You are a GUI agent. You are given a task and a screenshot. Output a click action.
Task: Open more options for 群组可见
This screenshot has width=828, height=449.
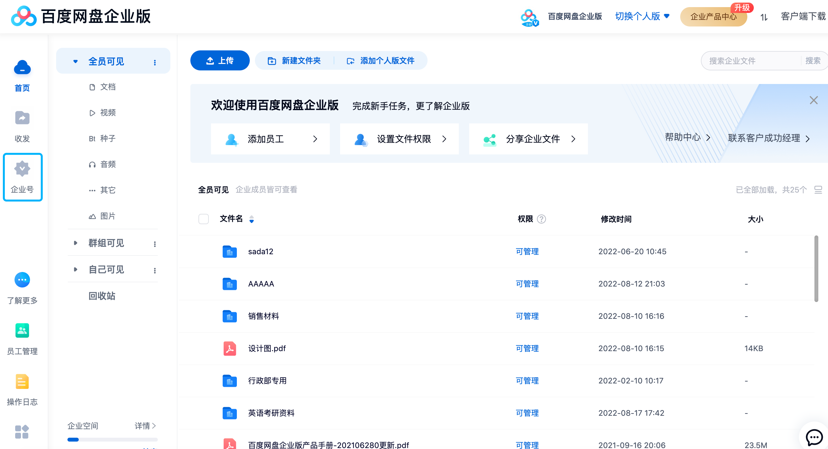pyautogui.click(x=155, y=244)
